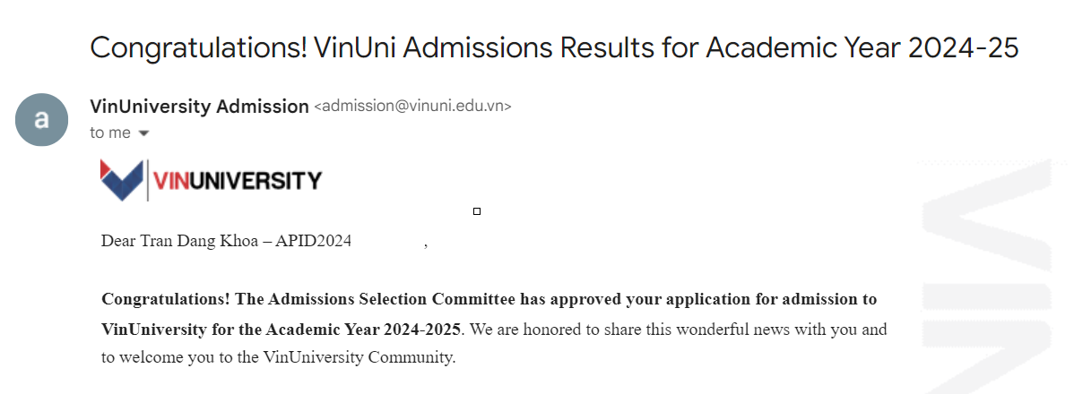The image size is (1074, 394).
Task: Click the admission@vinuni.edu.vn email address
Action: 412,107
